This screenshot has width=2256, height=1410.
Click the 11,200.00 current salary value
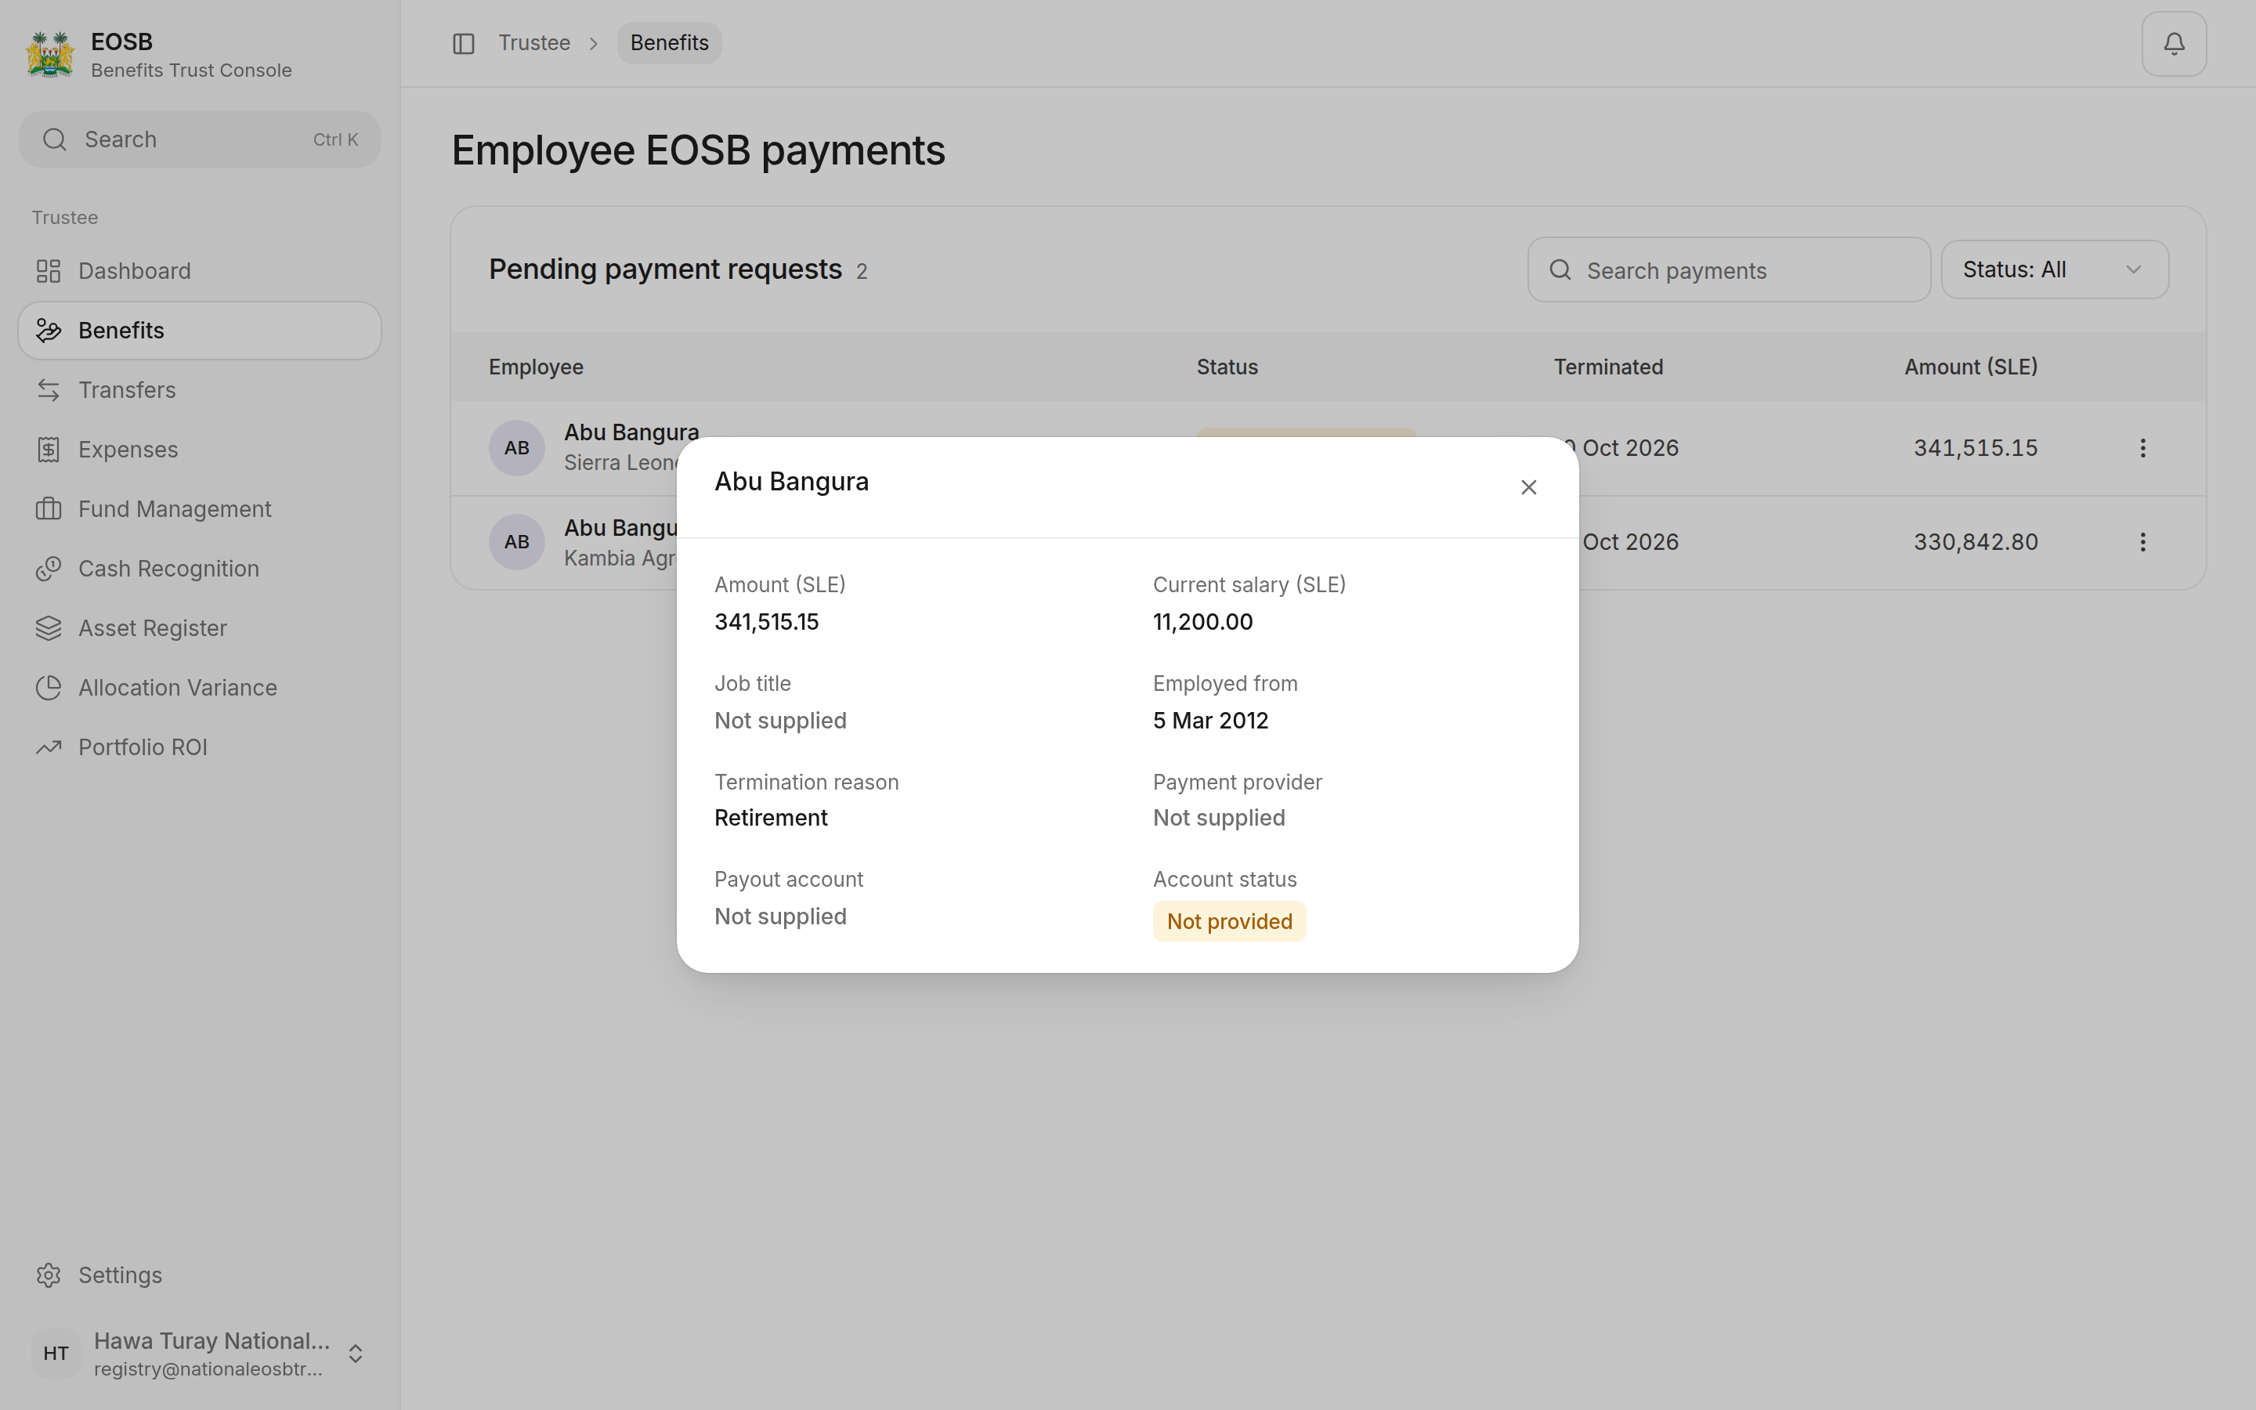pos(1202,622)
